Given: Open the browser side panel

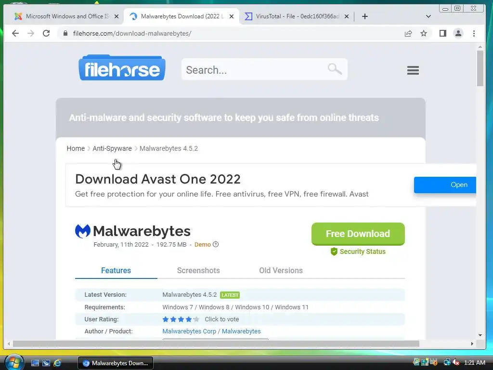Looking at the screenshot, I should click(443, 33).
